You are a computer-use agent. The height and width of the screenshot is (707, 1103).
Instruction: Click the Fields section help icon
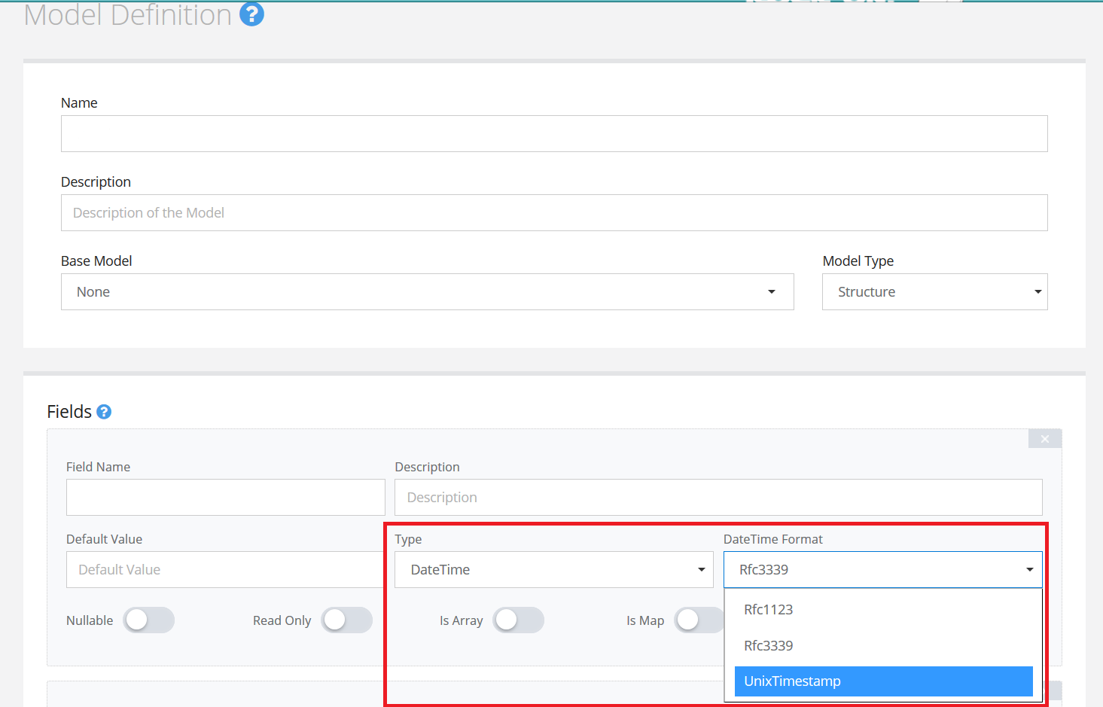[x=103, y=411]
